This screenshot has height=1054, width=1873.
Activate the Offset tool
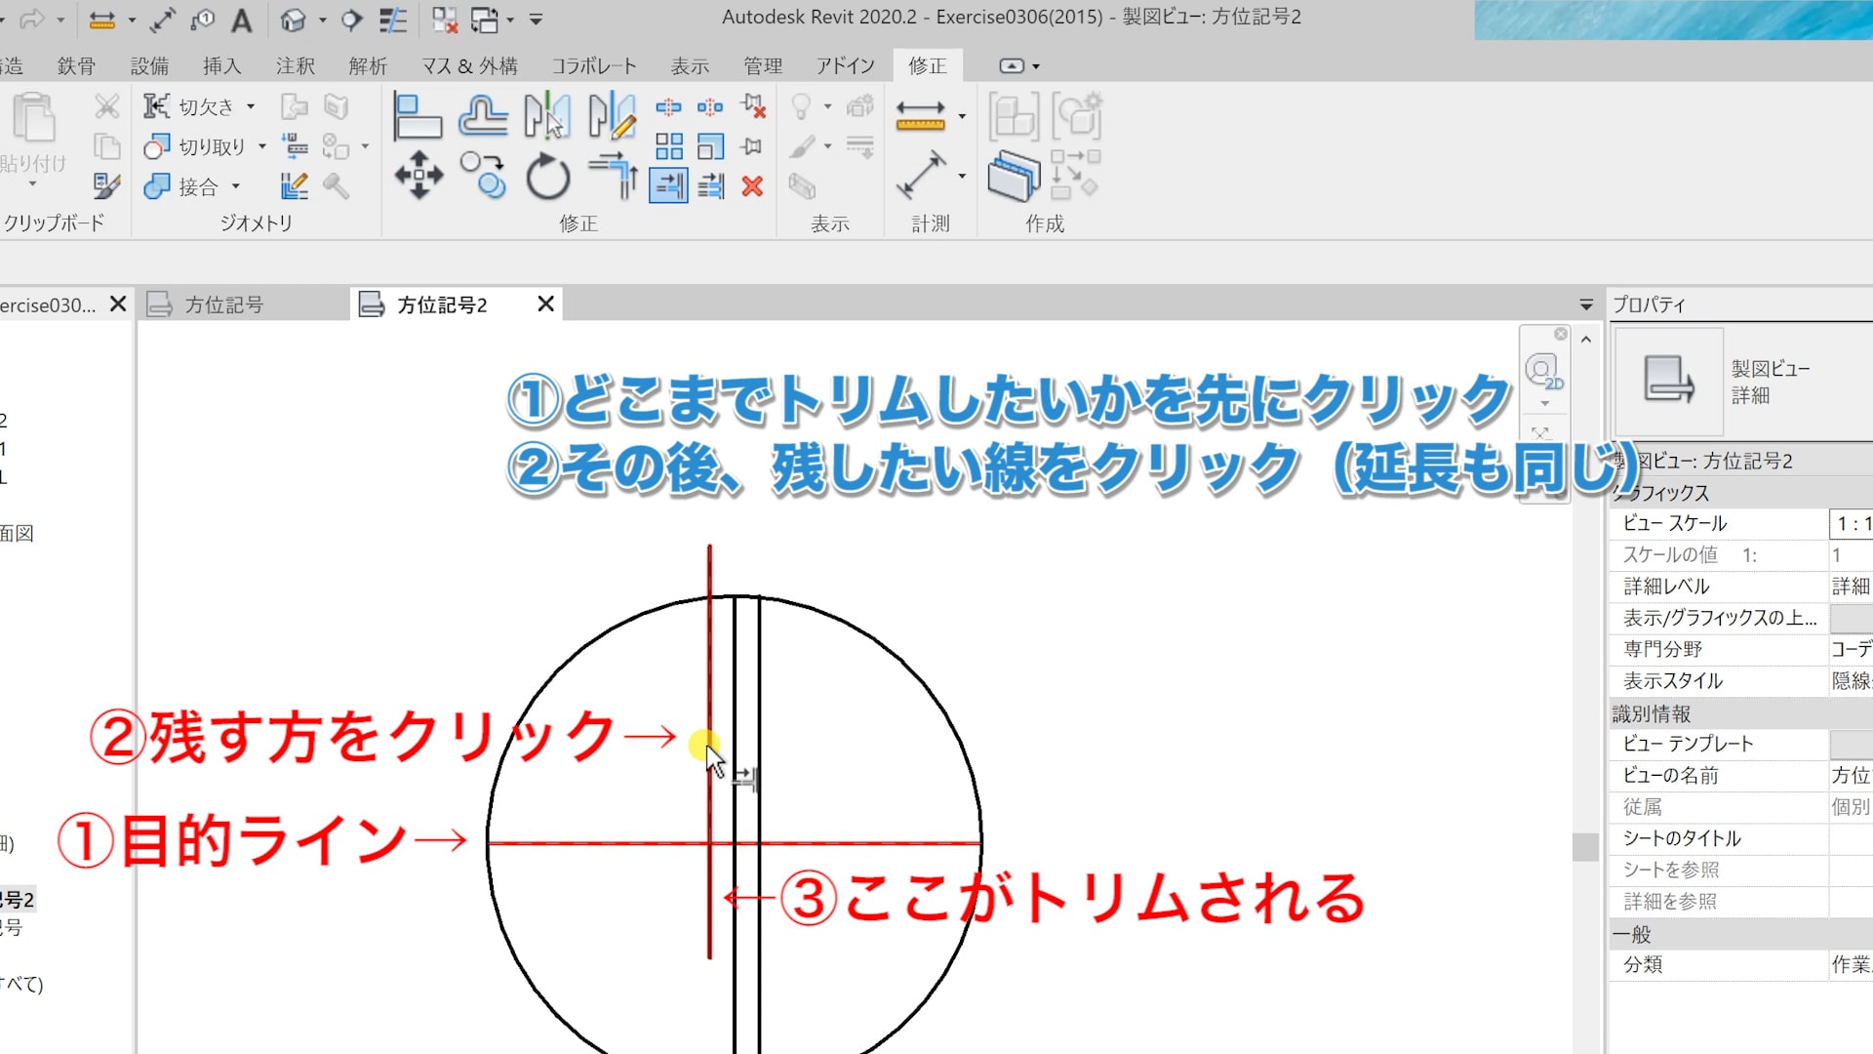click(483, 116)
